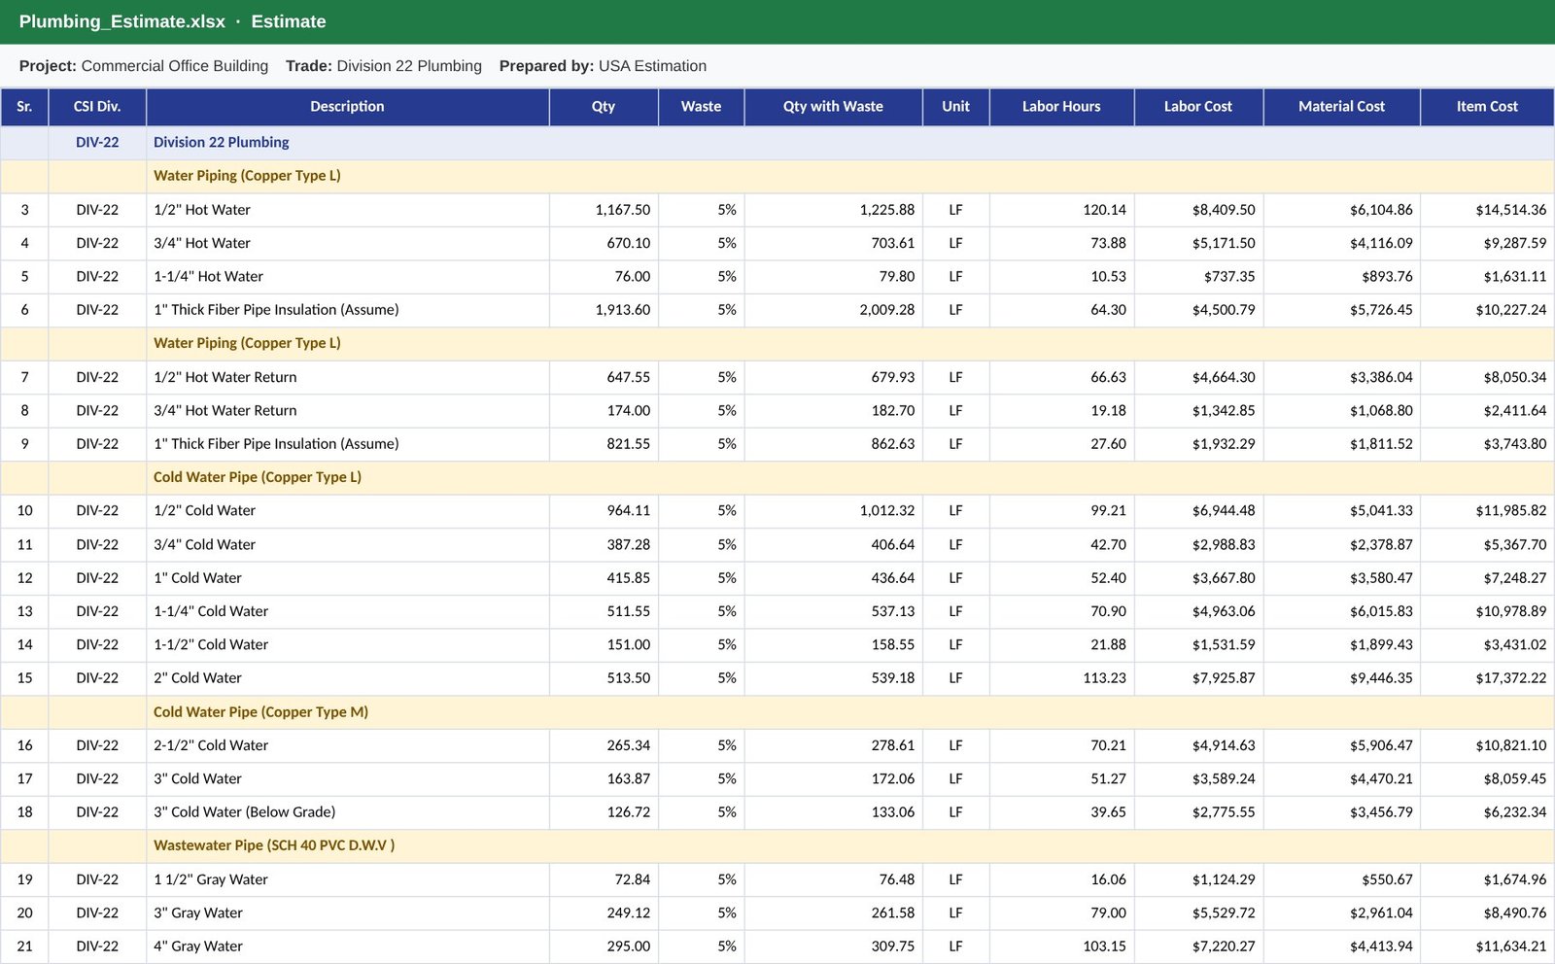The width and height of the screenshot is (1555, 964).
Task: Click labor cost $3,589.24
Action: tap(1198, 779)
